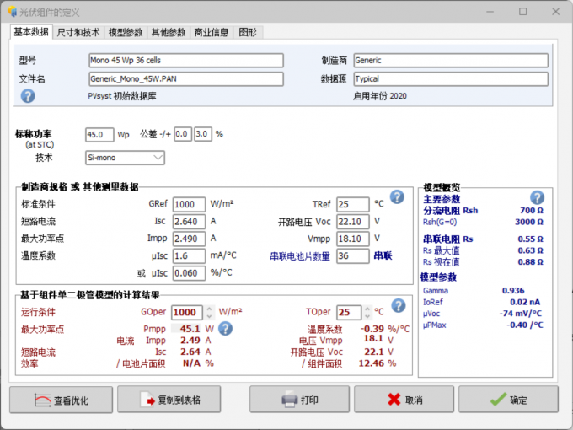Screen dimensions: 573x430
Task: Click the module efficiency value 12.46
Action: (372, 363)
